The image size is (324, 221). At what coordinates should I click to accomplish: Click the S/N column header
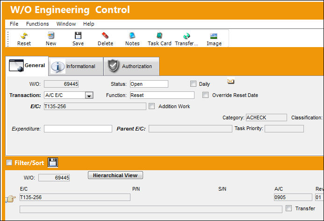[223, 189]
